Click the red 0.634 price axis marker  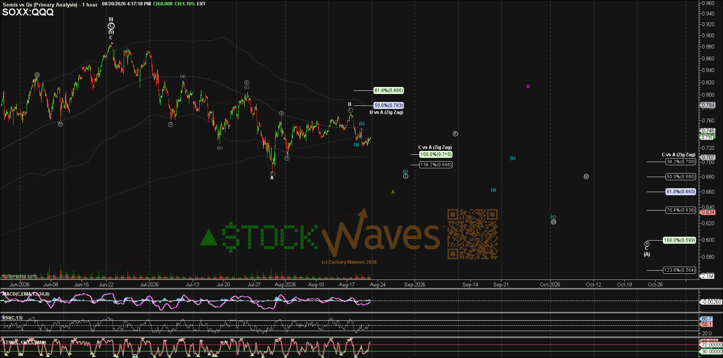click(708, 212)
